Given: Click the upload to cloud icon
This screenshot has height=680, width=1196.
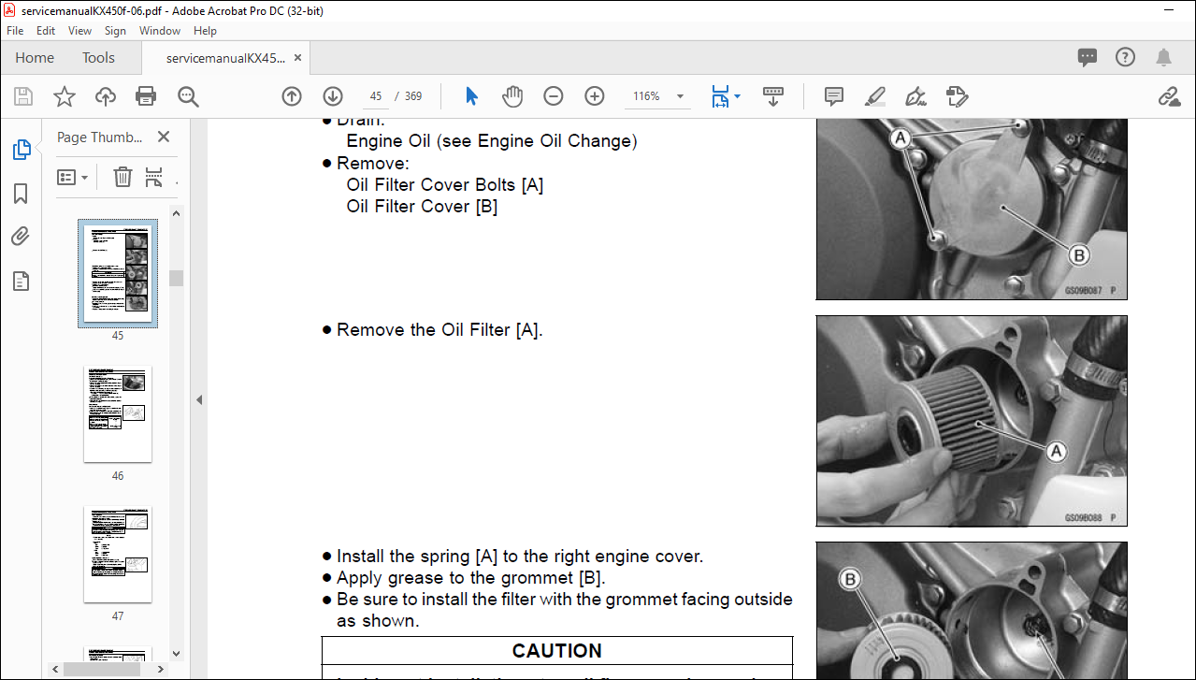Looking at the screenshot, I should (106, 96).
